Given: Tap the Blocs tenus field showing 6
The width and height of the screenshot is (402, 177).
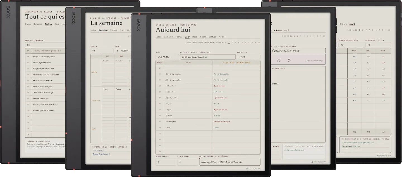Looking at the screenshot, I should (x=188, y=162).
